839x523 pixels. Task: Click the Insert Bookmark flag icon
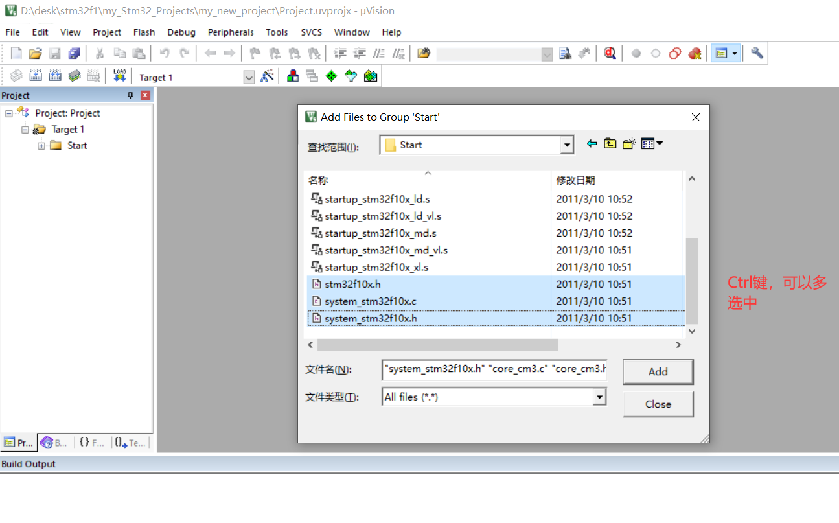(x=255, y=53)
